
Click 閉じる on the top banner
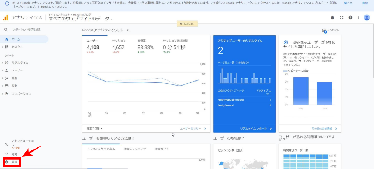(x=348, y=3)
